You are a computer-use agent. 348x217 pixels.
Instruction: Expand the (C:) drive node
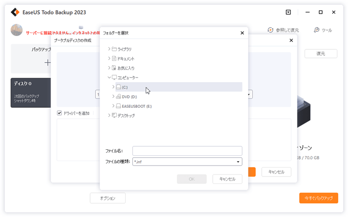[113, 87]
